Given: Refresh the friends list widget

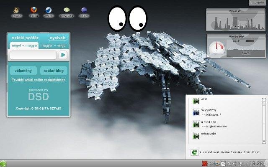Looking at the screenshot, I should click(194, 152).
